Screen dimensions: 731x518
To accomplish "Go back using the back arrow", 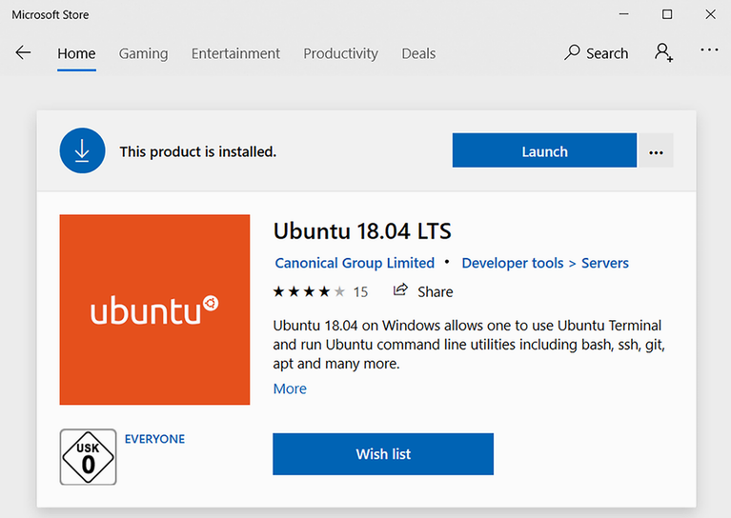I will [23, 53].
